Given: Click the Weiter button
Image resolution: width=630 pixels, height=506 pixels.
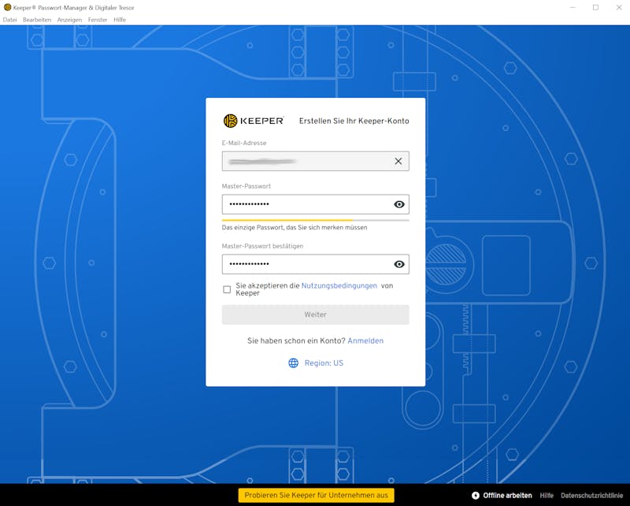Looking at the screenshot, I should (x=316, y=314).
